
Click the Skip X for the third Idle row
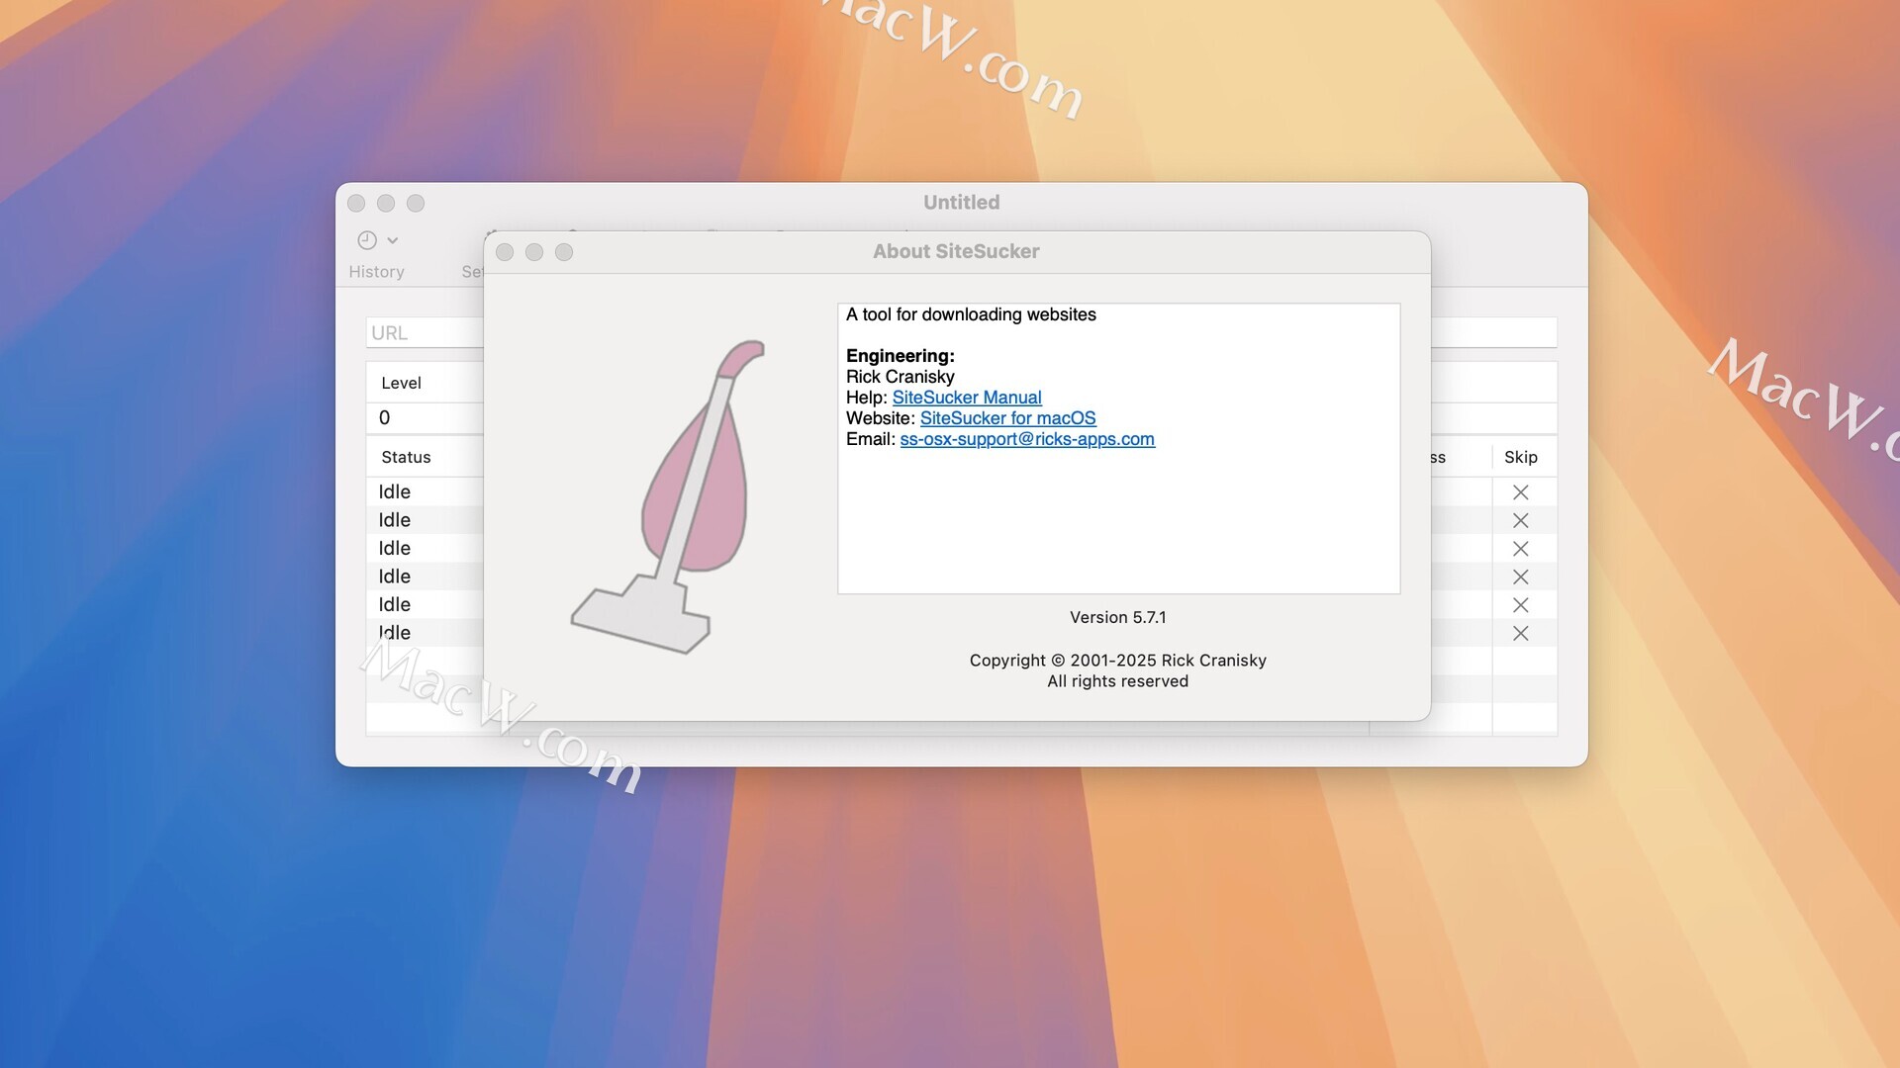pos(1521,549)
